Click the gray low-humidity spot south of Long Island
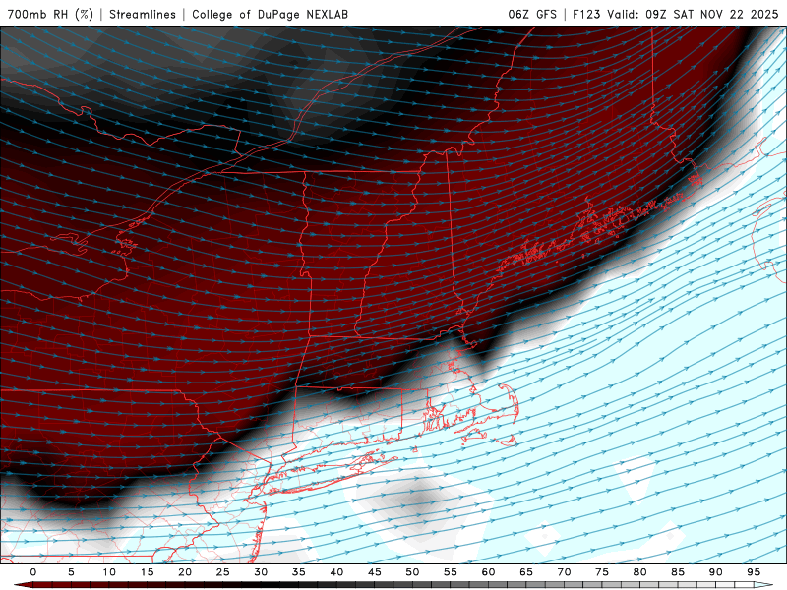The height and width of the screenshot is (590, 787). click(419, 500)
